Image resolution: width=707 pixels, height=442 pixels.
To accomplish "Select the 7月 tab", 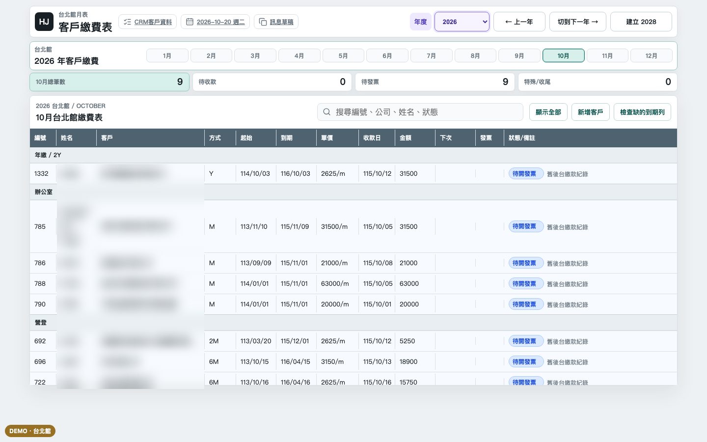I will coord(432,55).
